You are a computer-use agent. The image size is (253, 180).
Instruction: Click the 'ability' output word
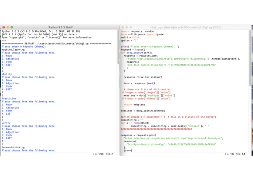click(x=7, y=74)
